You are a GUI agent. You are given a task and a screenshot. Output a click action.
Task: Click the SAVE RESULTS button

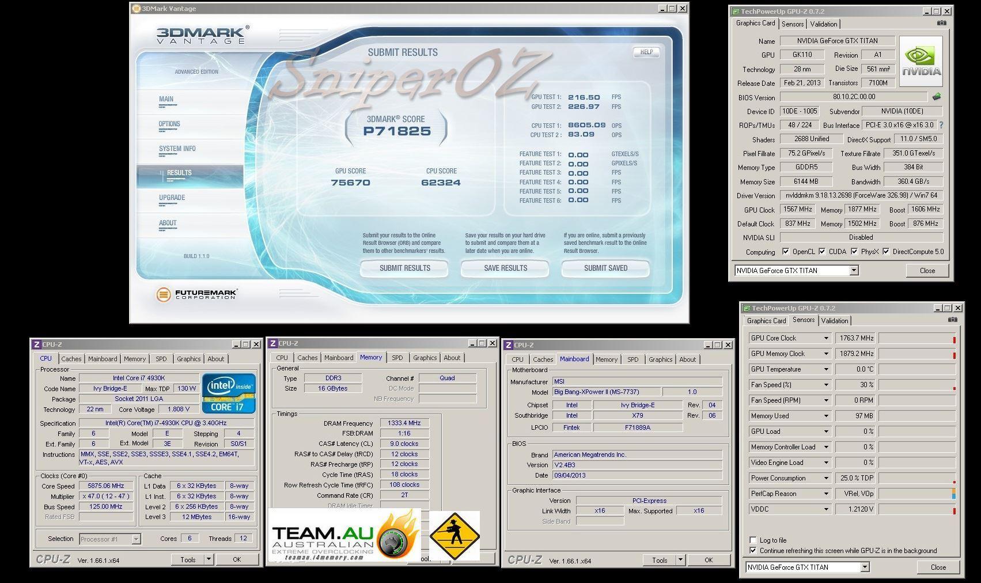505,268
